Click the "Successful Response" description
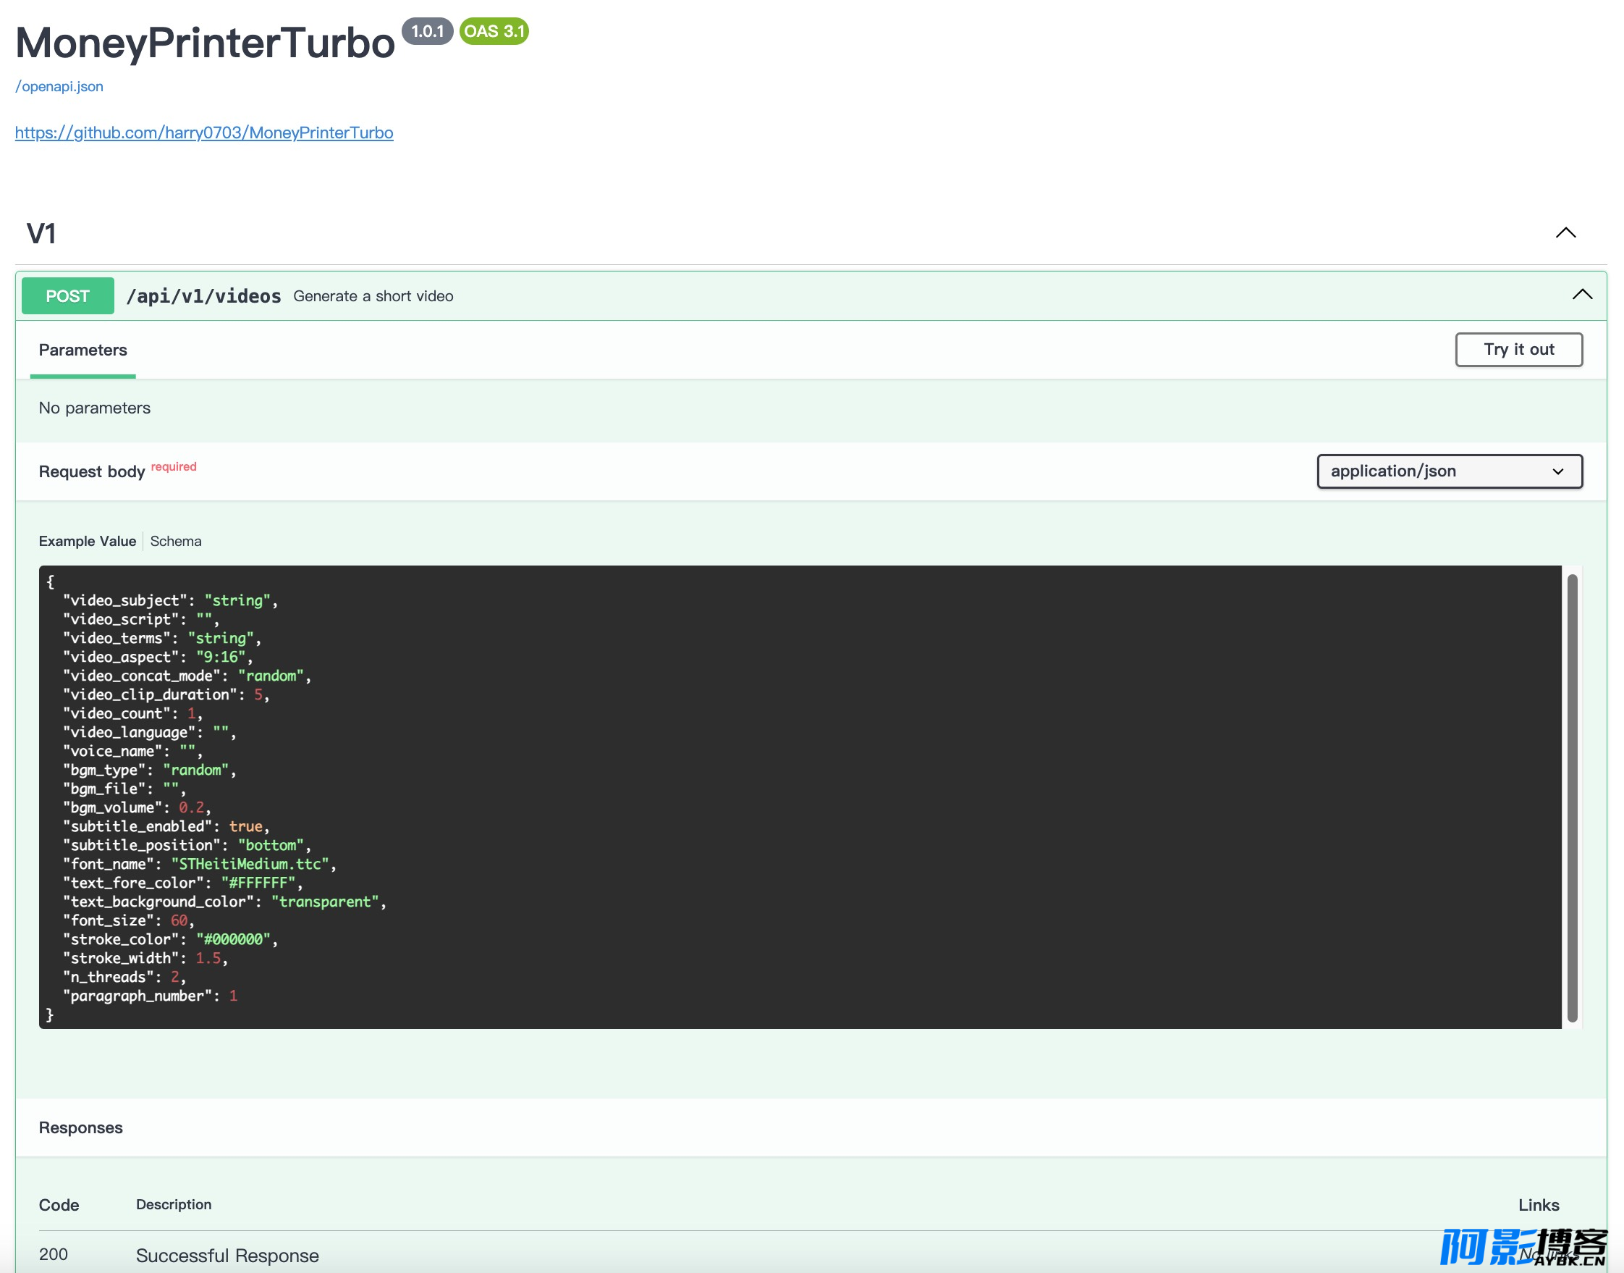Viewport: 1624px width, 1273px height. (x=227, y=1256)
